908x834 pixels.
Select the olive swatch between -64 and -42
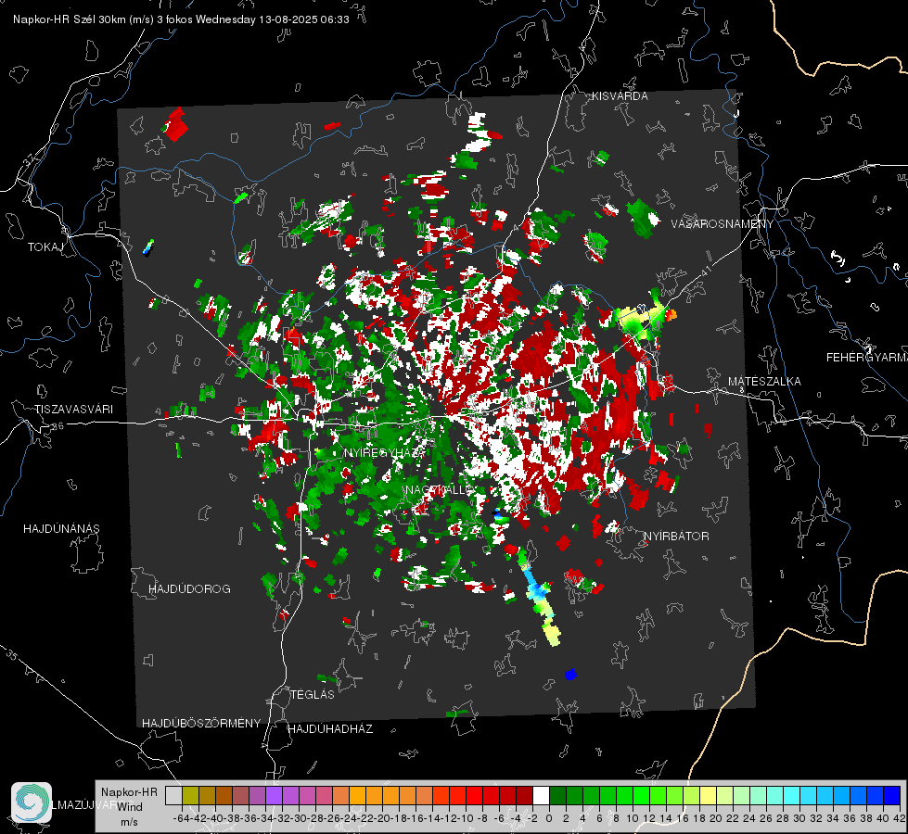pos(190,795)
